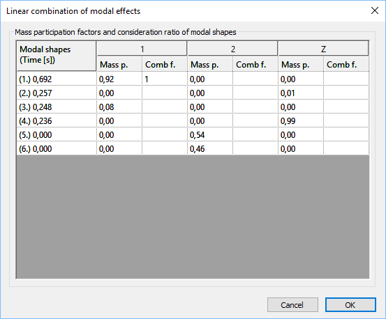The width and height of the screenshot is (386, 319).
Task: Click the 0,92 mass participation cell
Action: point(119,79)
